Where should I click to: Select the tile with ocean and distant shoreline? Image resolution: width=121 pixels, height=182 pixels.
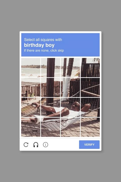(31, 67)
